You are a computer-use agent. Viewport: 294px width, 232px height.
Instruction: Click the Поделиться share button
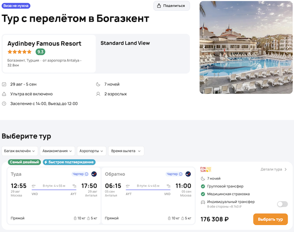click(171, 6)
